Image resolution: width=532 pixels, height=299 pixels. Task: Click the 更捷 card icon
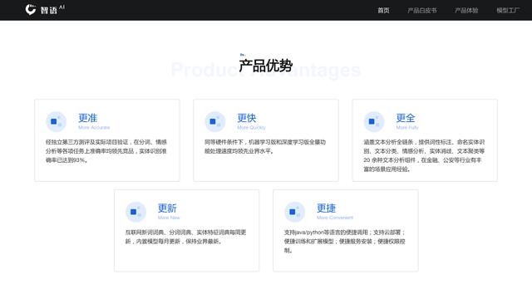point(294,212)
